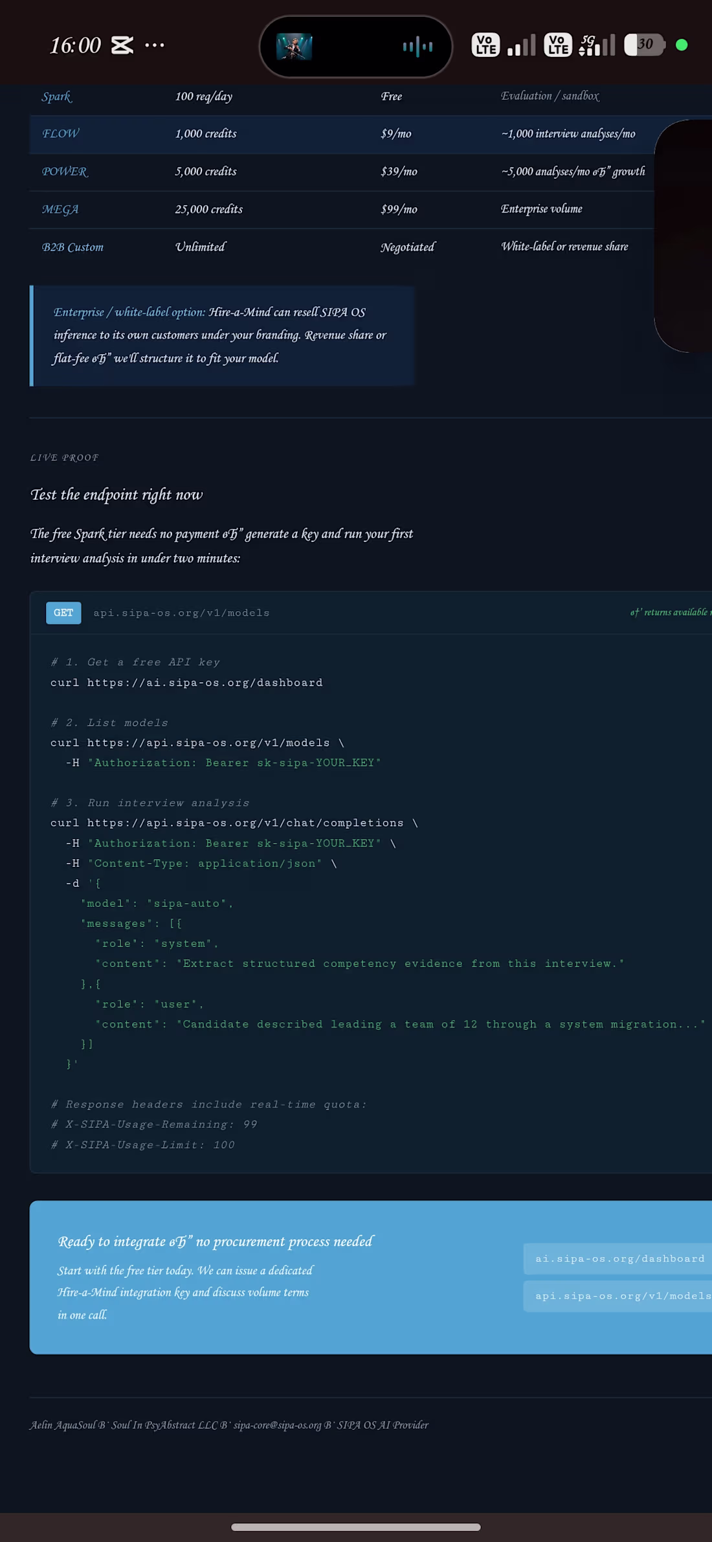Tap the 5G signal strength icon
Screen dimensions: 712x1542
[x=597, y=45]
